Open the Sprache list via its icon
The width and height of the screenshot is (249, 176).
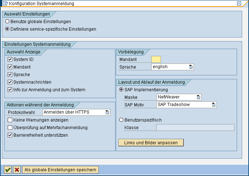pos(191,67)
